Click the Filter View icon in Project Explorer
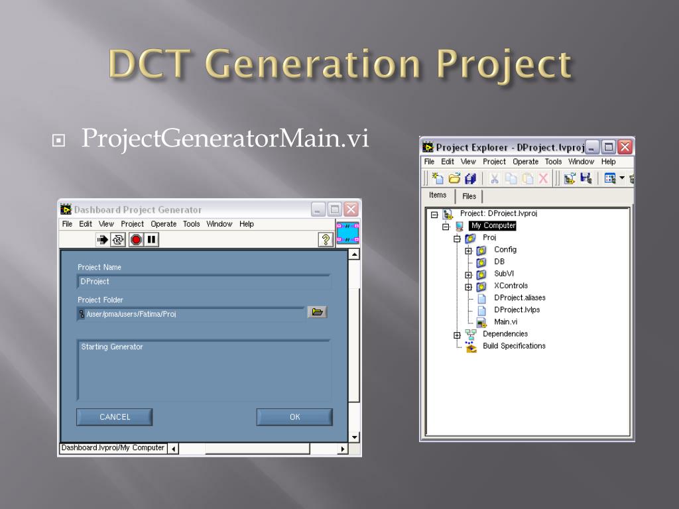This screenshot has width=679, height=509. (610, 178)
